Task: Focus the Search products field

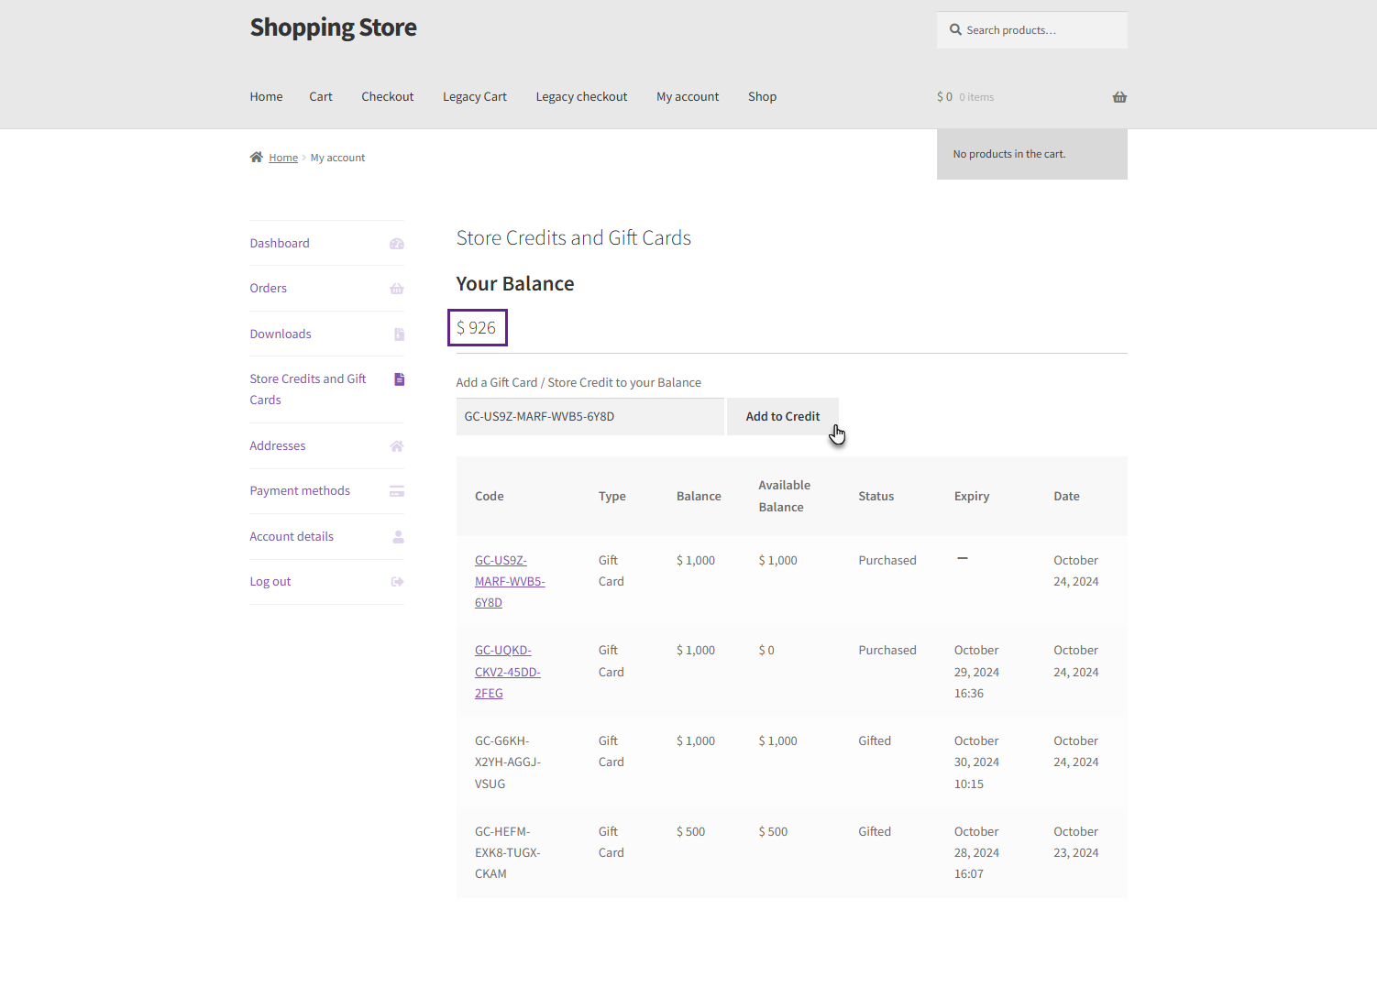Action: [1032, 30]
